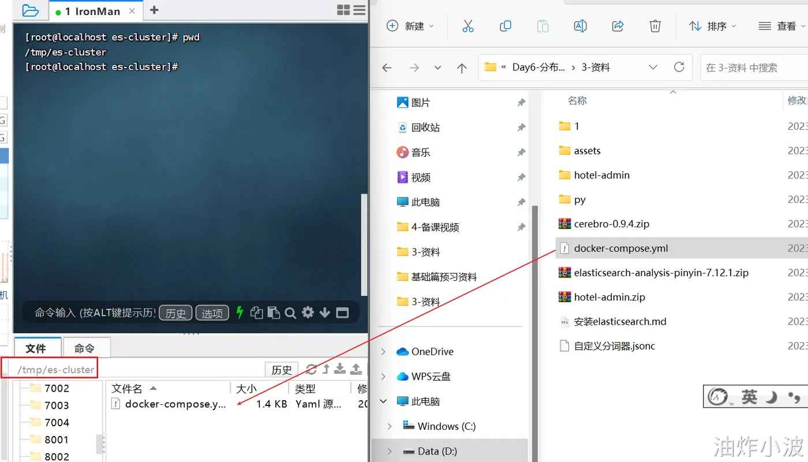Image resolution: width=808 pixels, height=462 pixels.
Task: Click the search magnifier in the terminal command bar
Action: pos(290,313)
